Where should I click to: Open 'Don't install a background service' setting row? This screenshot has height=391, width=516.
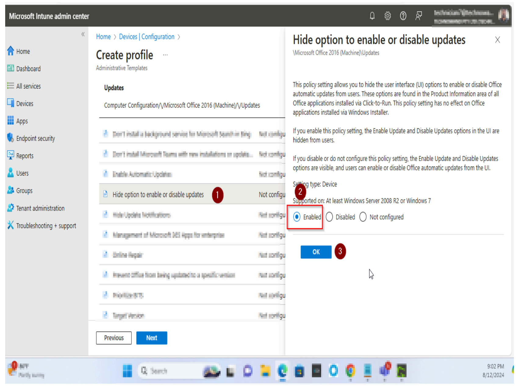pyautogui.click(x=192, y=134)
